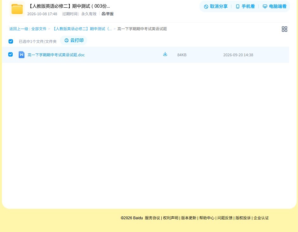
Task: Go back via 返回上一级 link
Action: tap(19, 29)
